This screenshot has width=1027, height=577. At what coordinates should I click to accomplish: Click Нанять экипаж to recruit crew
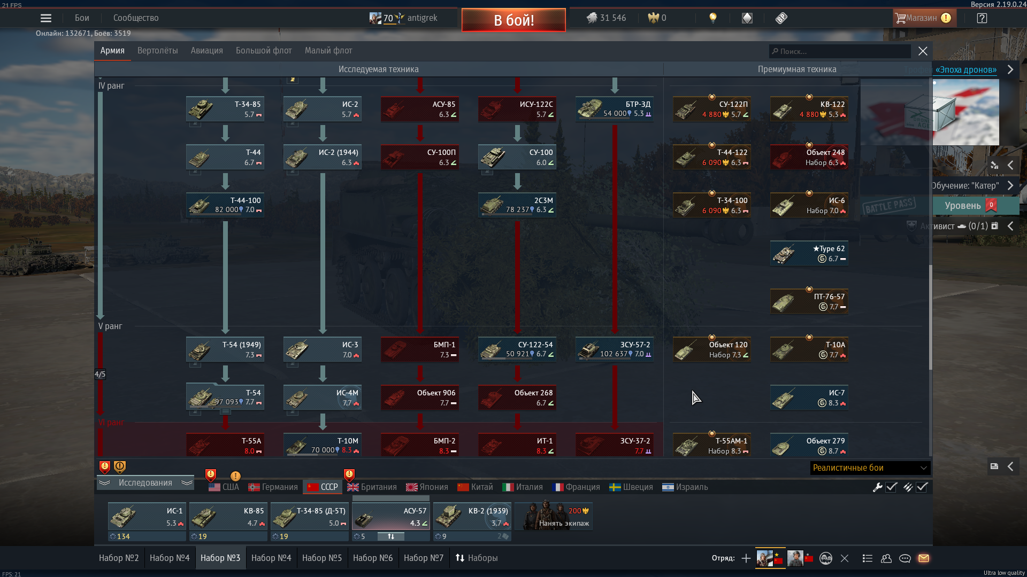click(554, 516)
